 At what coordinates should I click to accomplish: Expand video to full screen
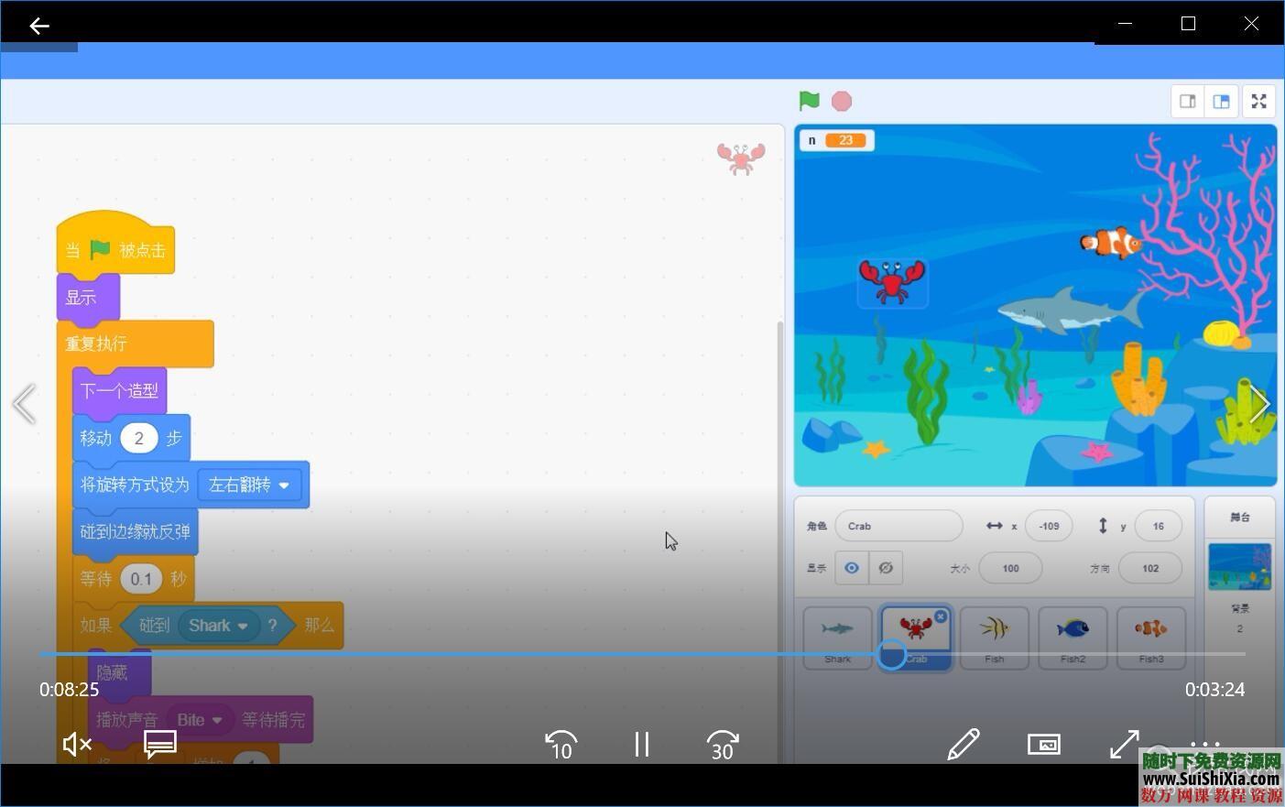pos(1125,745)
